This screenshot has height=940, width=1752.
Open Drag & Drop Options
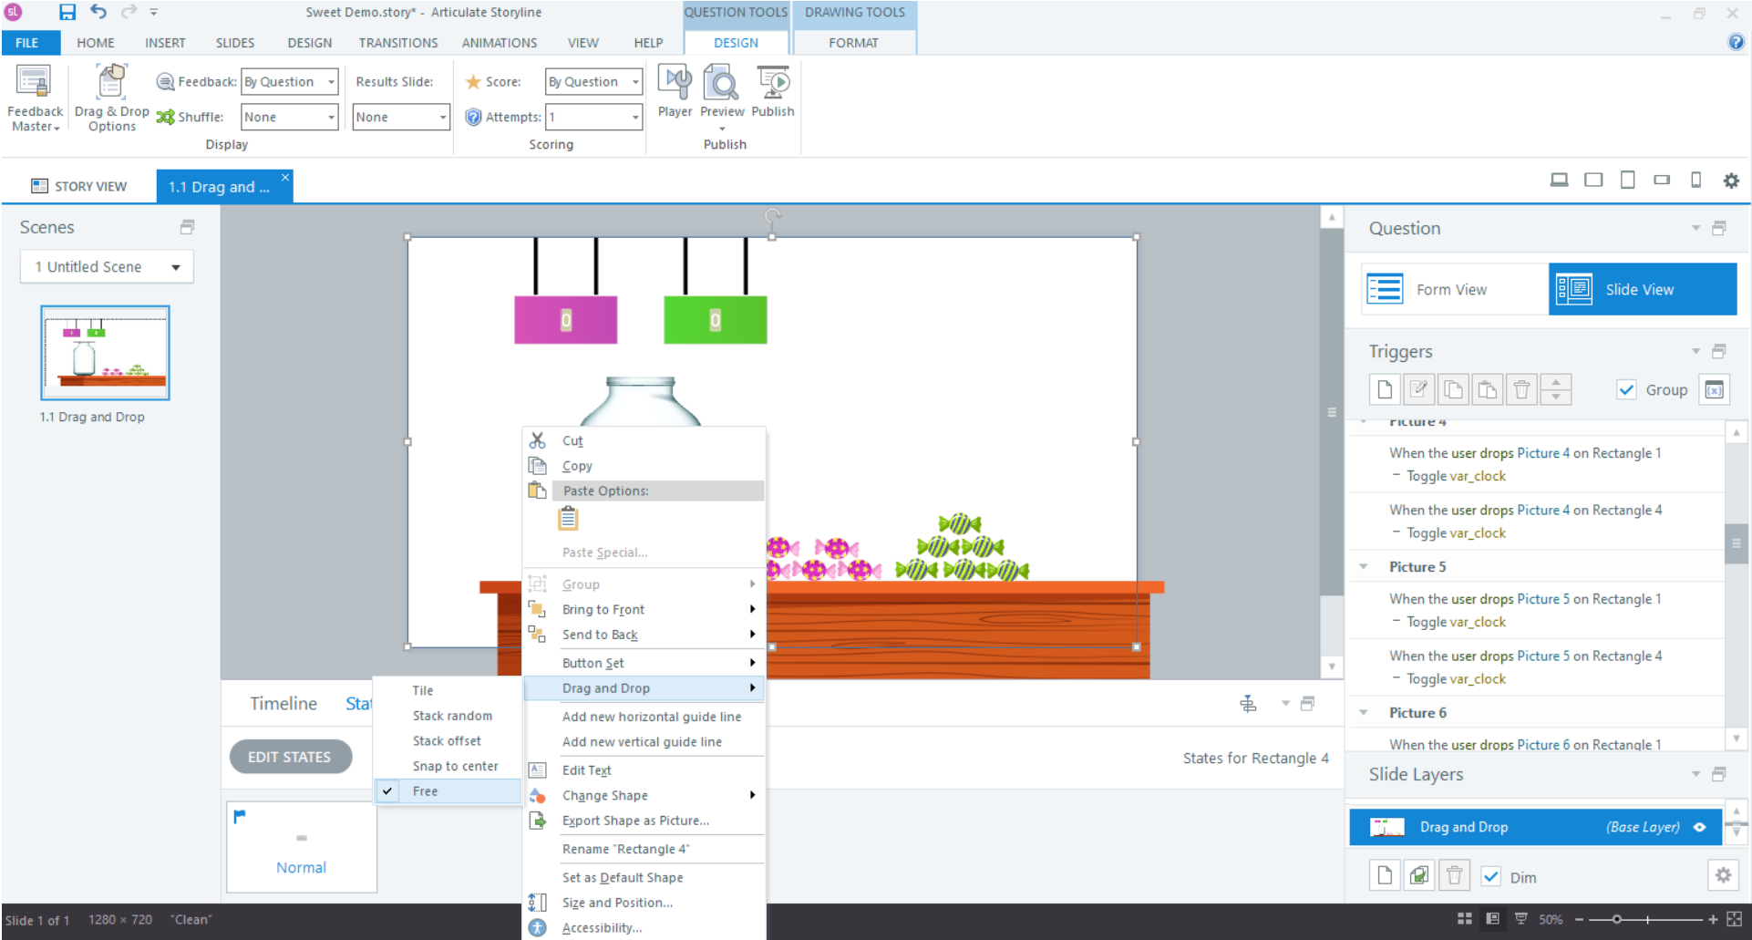tap(111, 98)
